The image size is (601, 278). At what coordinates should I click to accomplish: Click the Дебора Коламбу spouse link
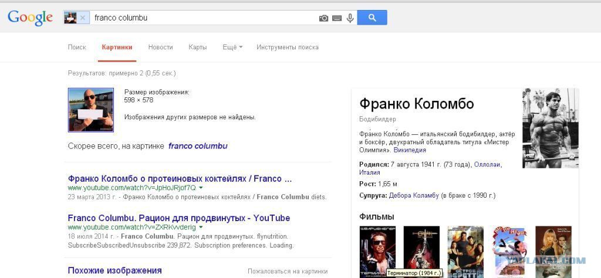414,196
